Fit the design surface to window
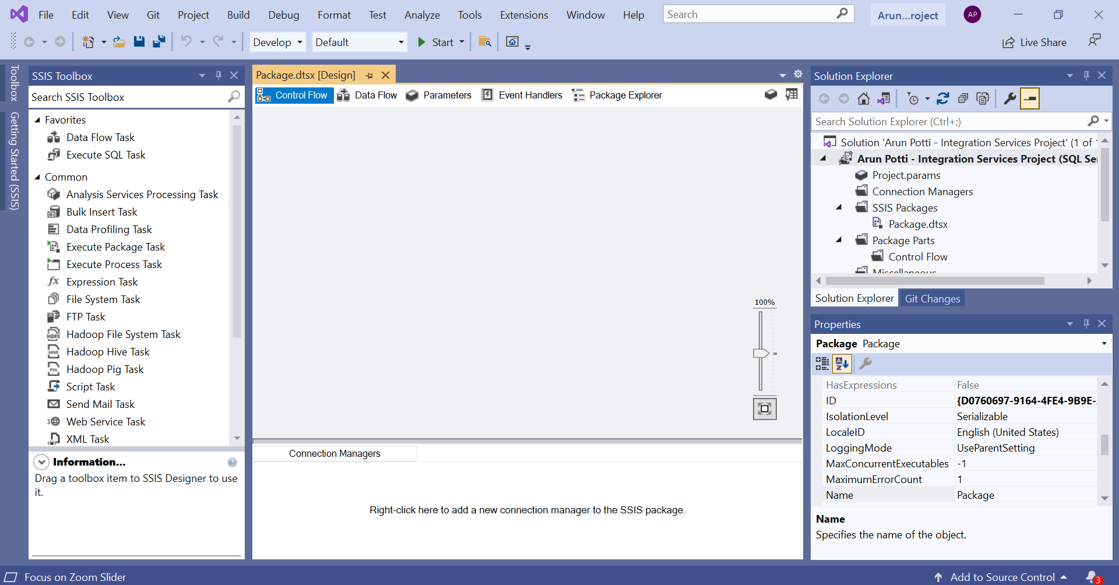This screenshot has height=585, width=1119. point(765,408)
